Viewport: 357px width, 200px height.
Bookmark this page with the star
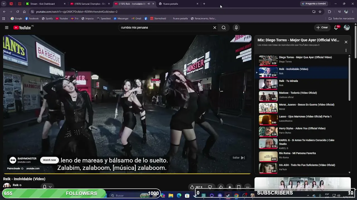pos(320,12)
